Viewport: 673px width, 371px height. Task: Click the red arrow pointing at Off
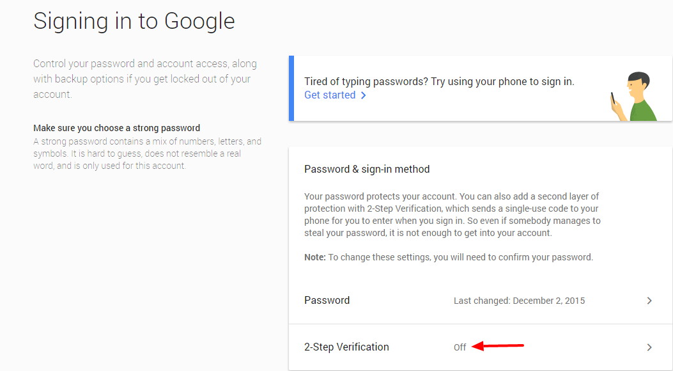[498, 347]
